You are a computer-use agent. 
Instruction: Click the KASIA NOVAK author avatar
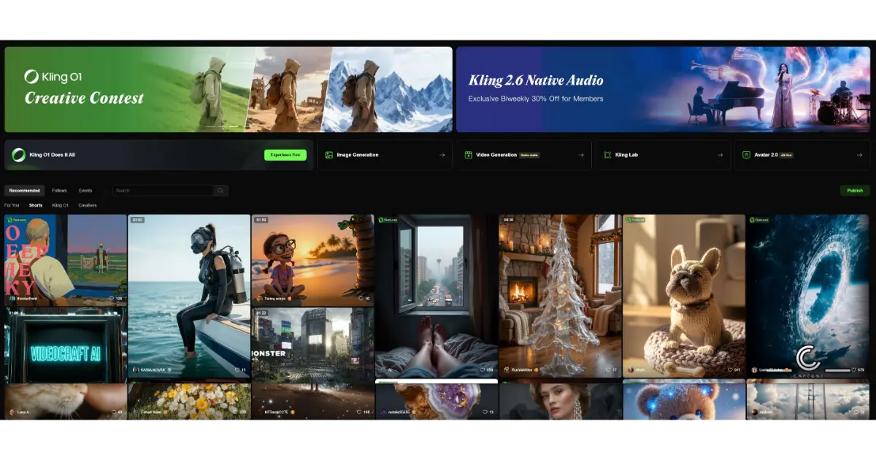[136, 370]
